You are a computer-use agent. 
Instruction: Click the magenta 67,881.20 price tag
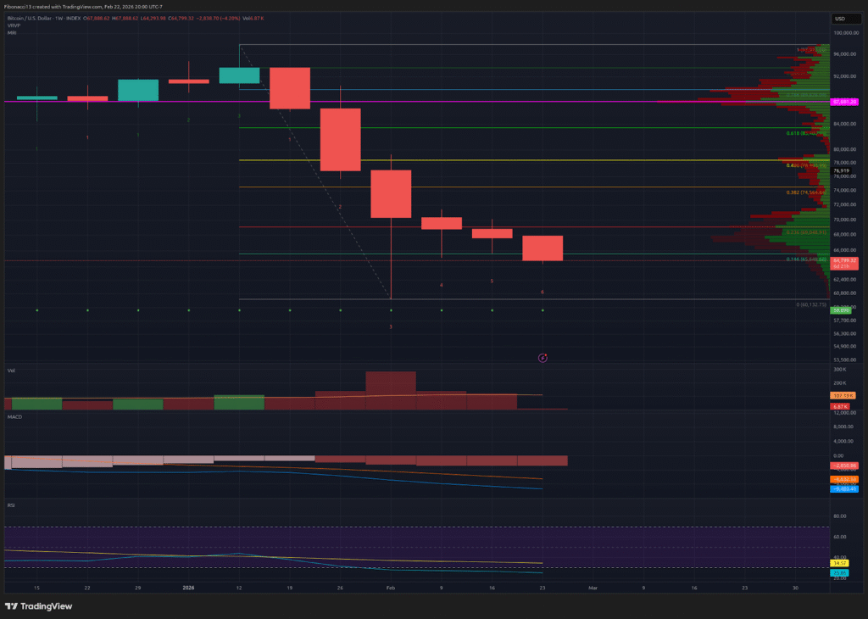point(844,102)
